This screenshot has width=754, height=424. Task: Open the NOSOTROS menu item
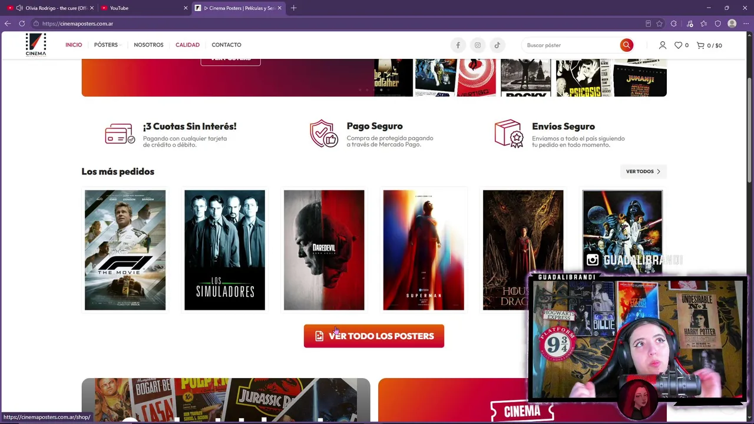148,45
